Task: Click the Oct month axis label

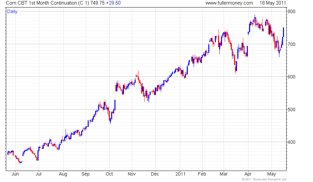Action: click(x=109, y=174)
